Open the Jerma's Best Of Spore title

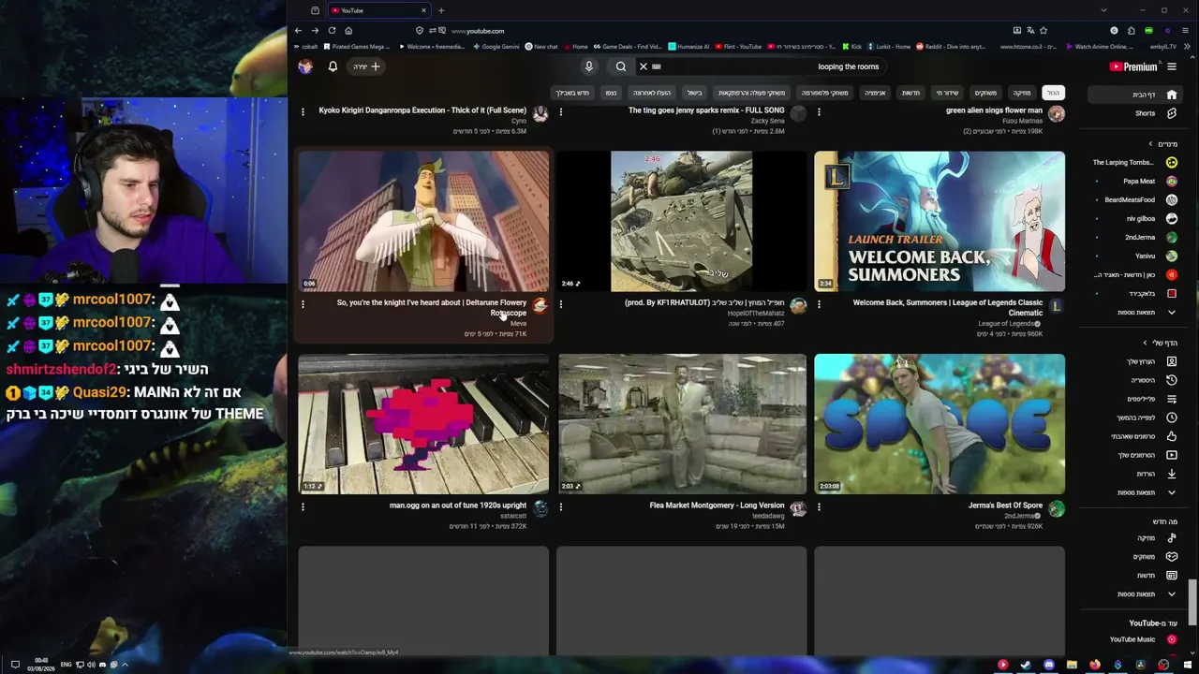point(1005,505)
